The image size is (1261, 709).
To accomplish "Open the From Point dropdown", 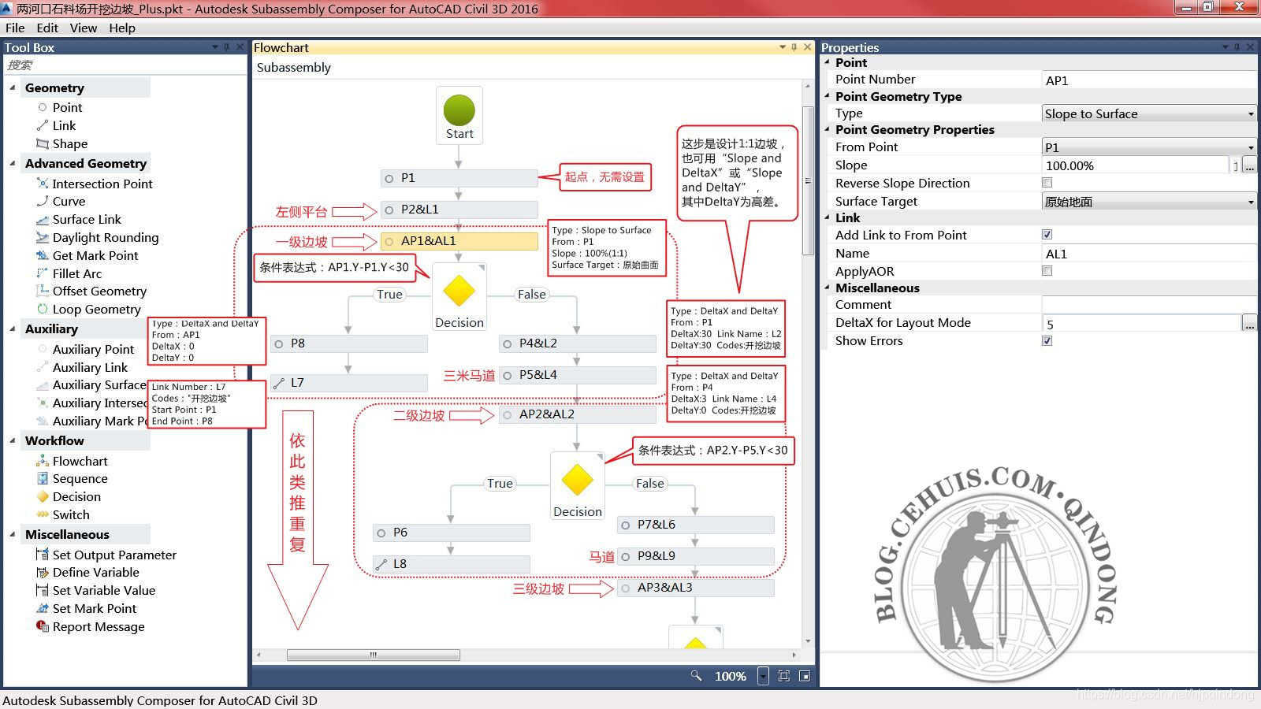I will click(x=1149, y=147).
